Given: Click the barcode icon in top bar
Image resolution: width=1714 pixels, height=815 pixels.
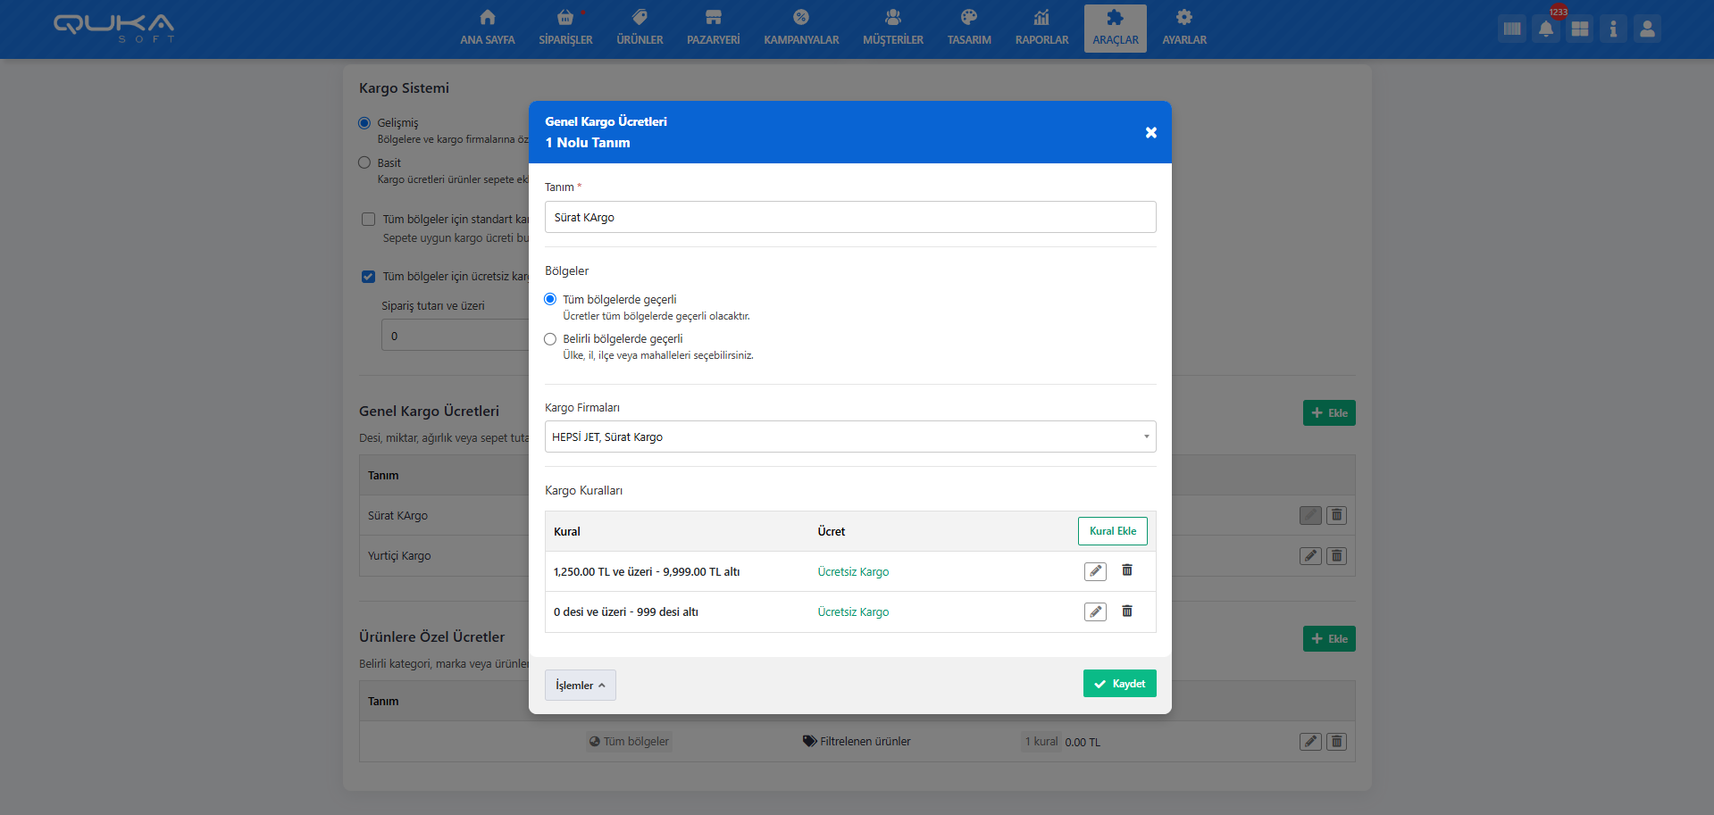Looking at the screenshot, I should click(1512, 29).
